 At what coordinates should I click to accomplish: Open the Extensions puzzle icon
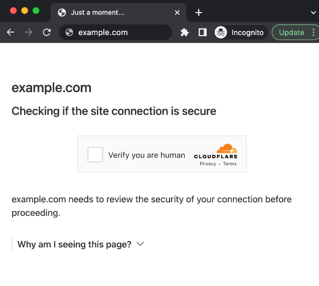185,33
